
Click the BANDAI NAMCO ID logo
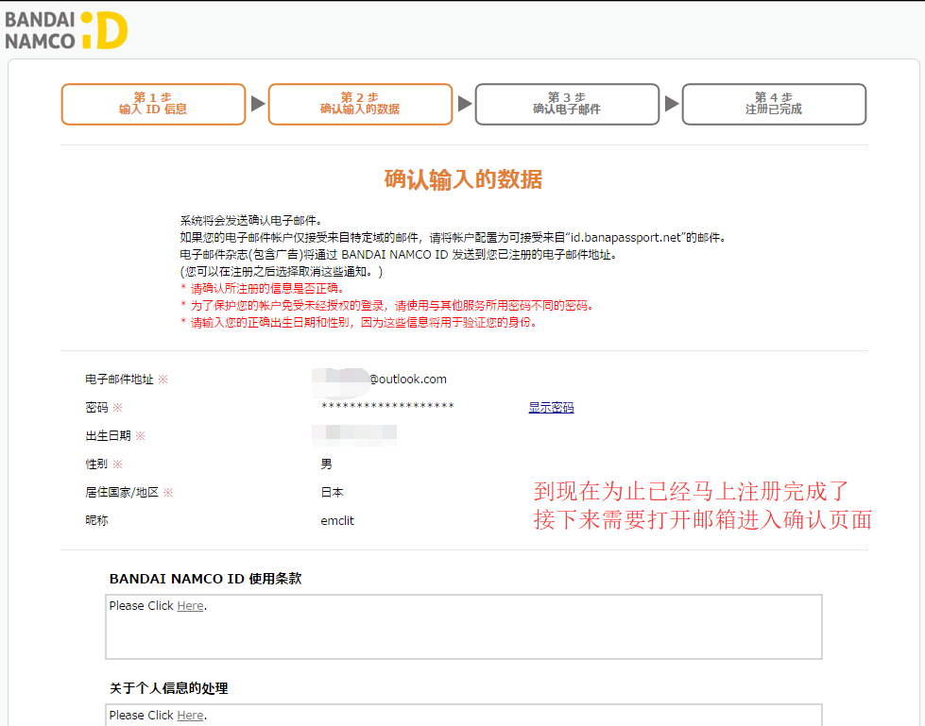point(66,30)
